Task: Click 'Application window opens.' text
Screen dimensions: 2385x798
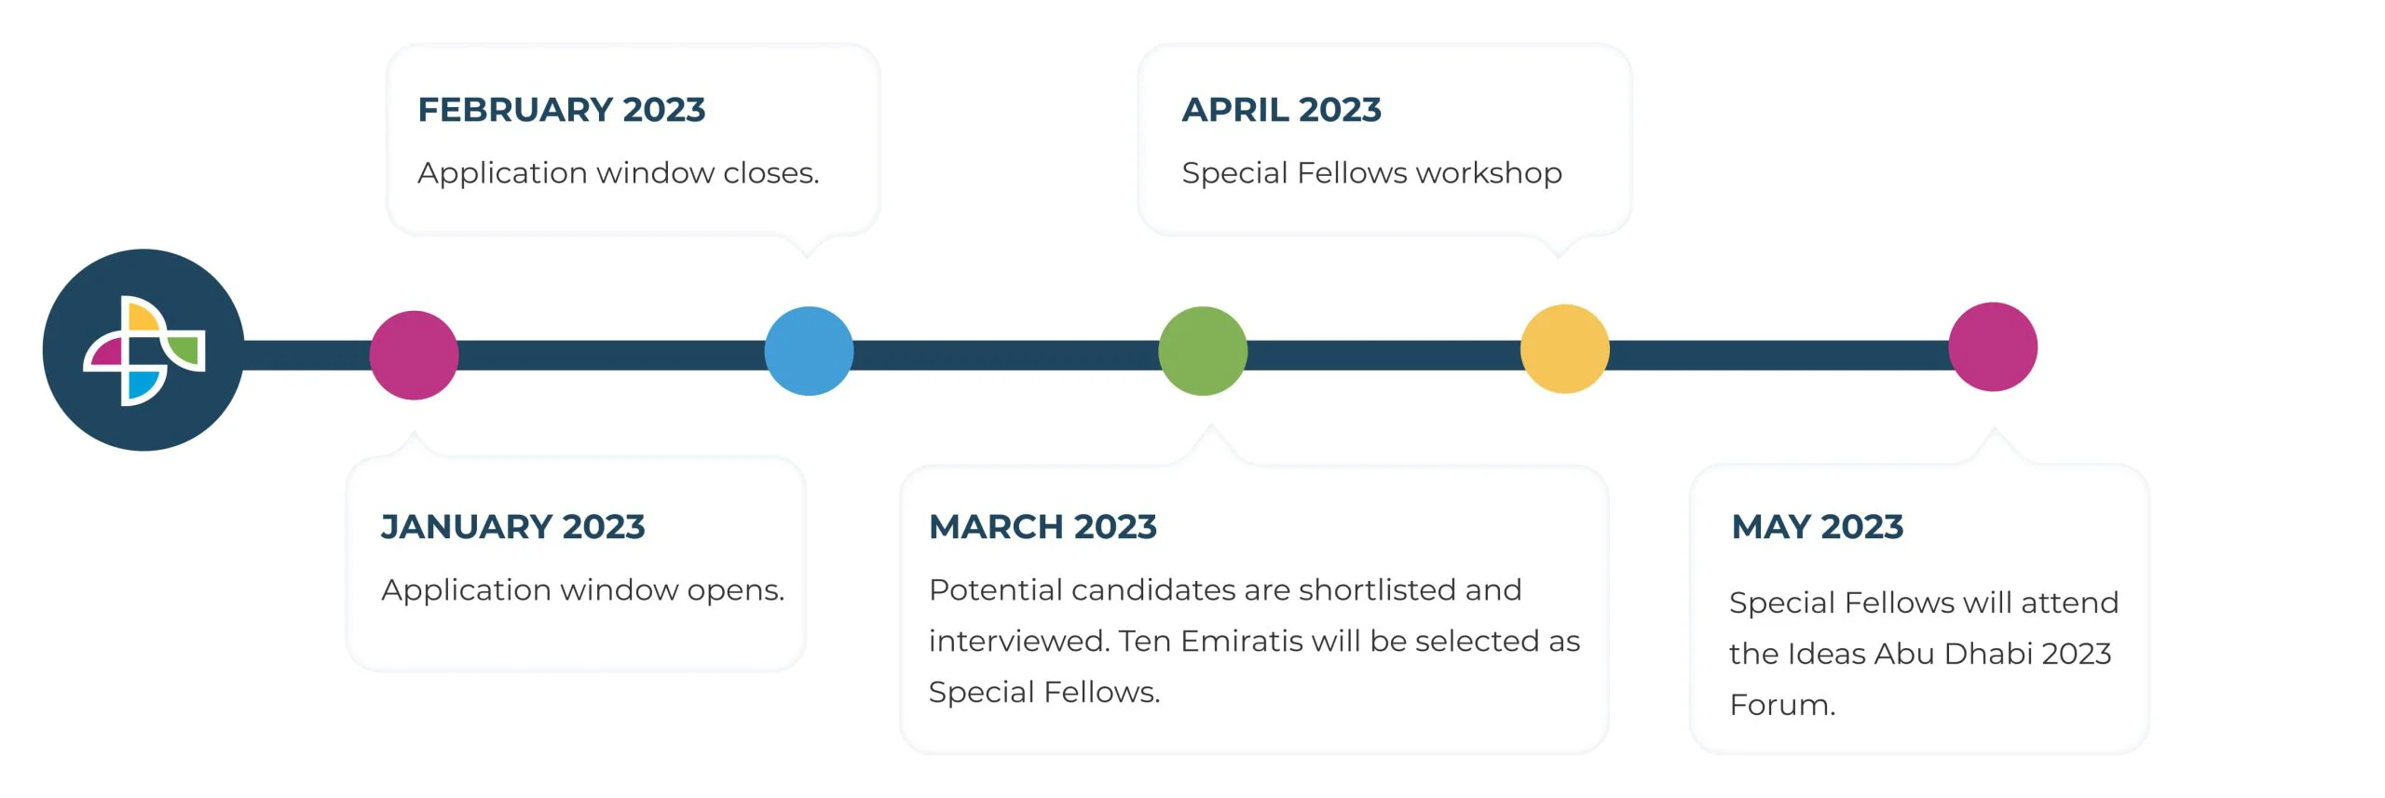Action: 583,590
